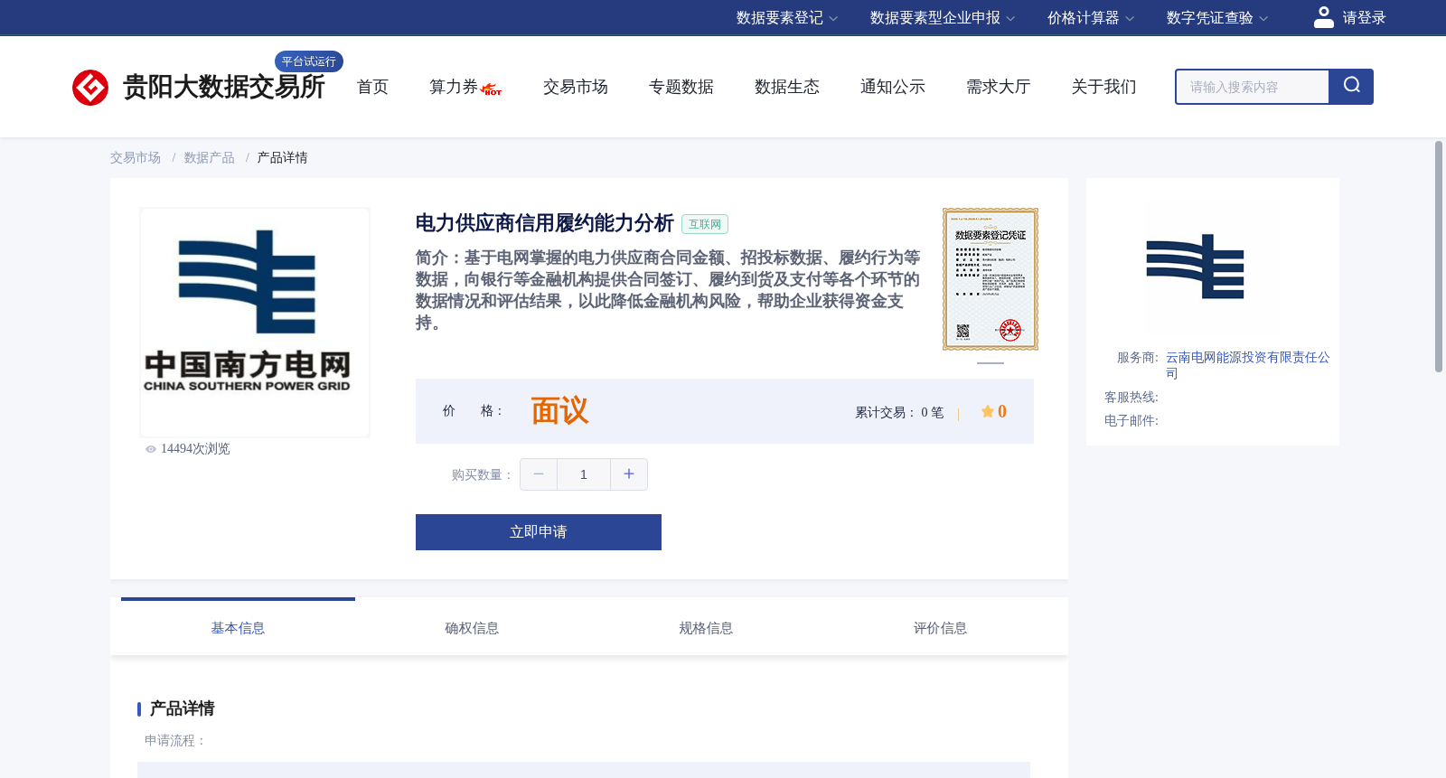Screen dimensions: 1446x778
Task: Go to 数据产品 breadcrumb link
Action: click(x=210, y=158)
